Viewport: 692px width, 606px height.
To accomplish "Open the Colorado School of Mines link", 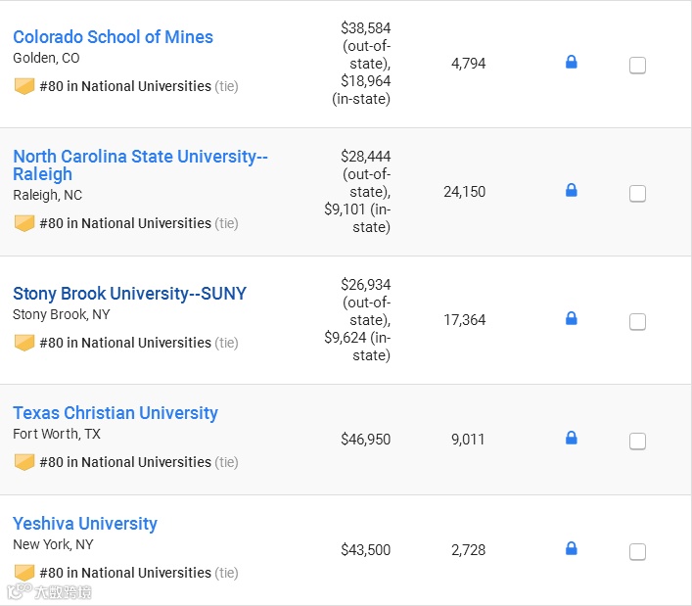I will [113, 37].
